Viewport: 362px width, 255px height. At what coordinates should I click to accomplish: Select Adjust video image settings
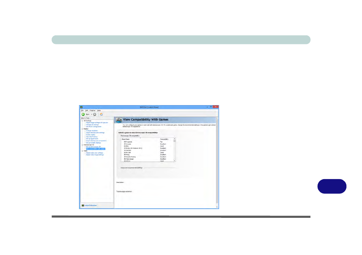[x=95, y=155]
